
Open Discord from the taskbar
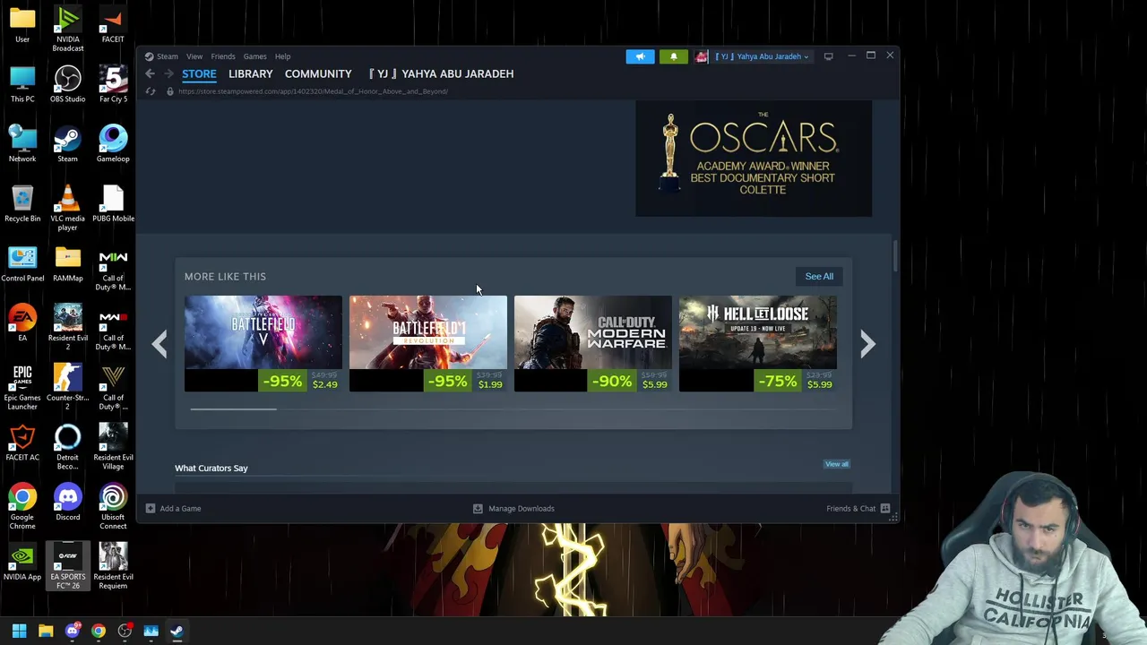(72, 631)
